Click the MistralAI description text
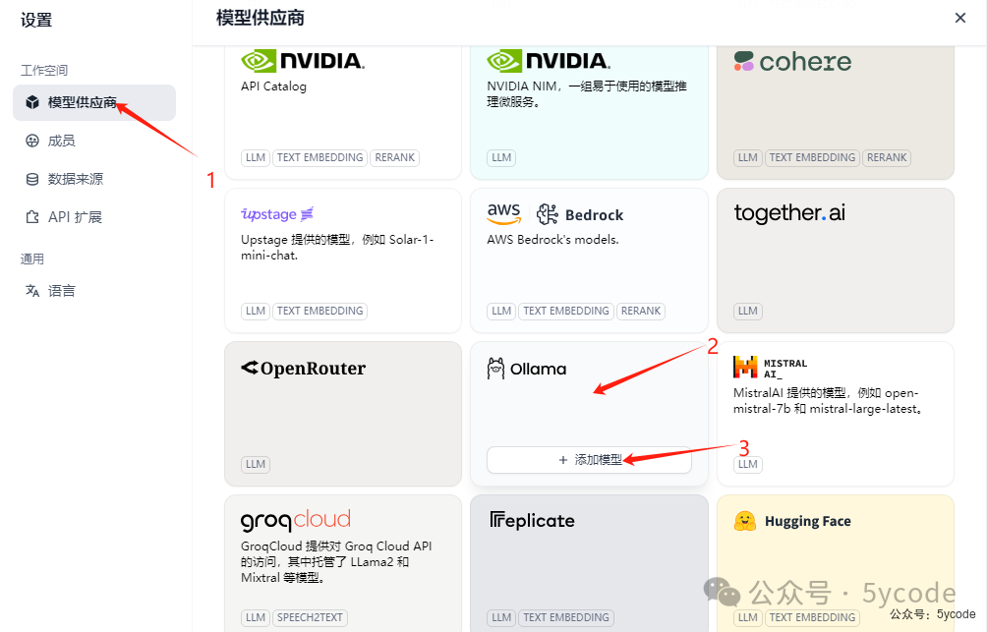 [x=829, y=401]
